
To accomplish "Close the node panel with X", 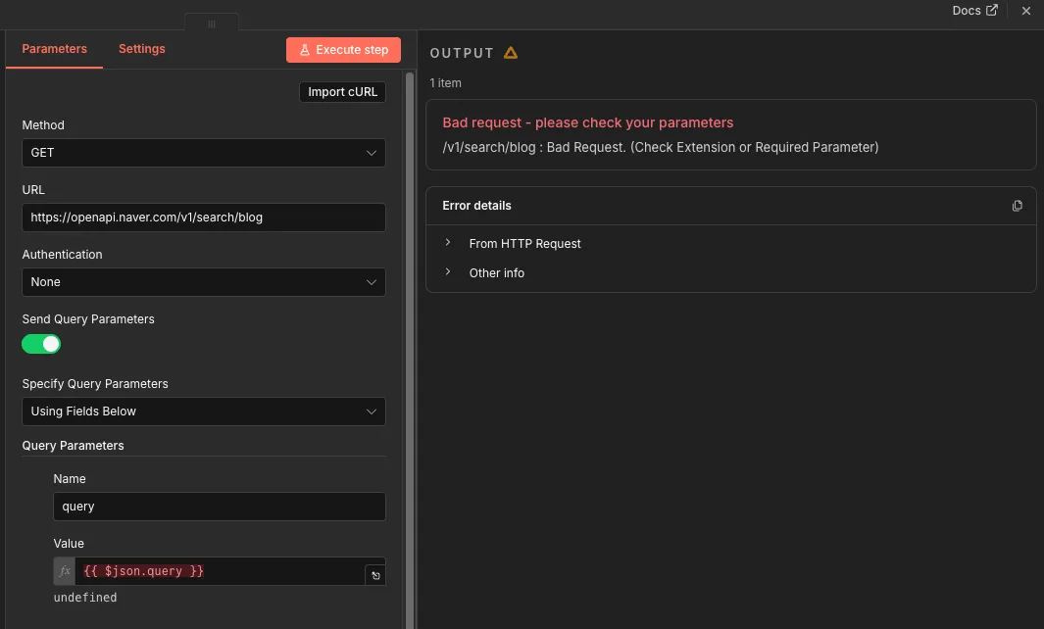I will point(1026,11).
